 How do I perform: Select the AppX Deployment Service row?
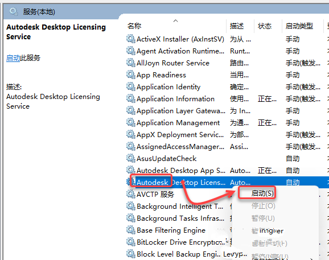[227, 135]
